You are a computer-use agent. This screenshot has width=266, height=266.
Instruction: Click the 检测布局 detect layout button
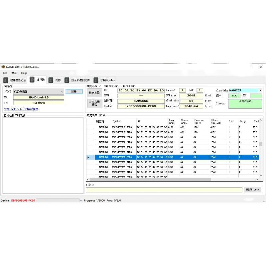(94, 93)
